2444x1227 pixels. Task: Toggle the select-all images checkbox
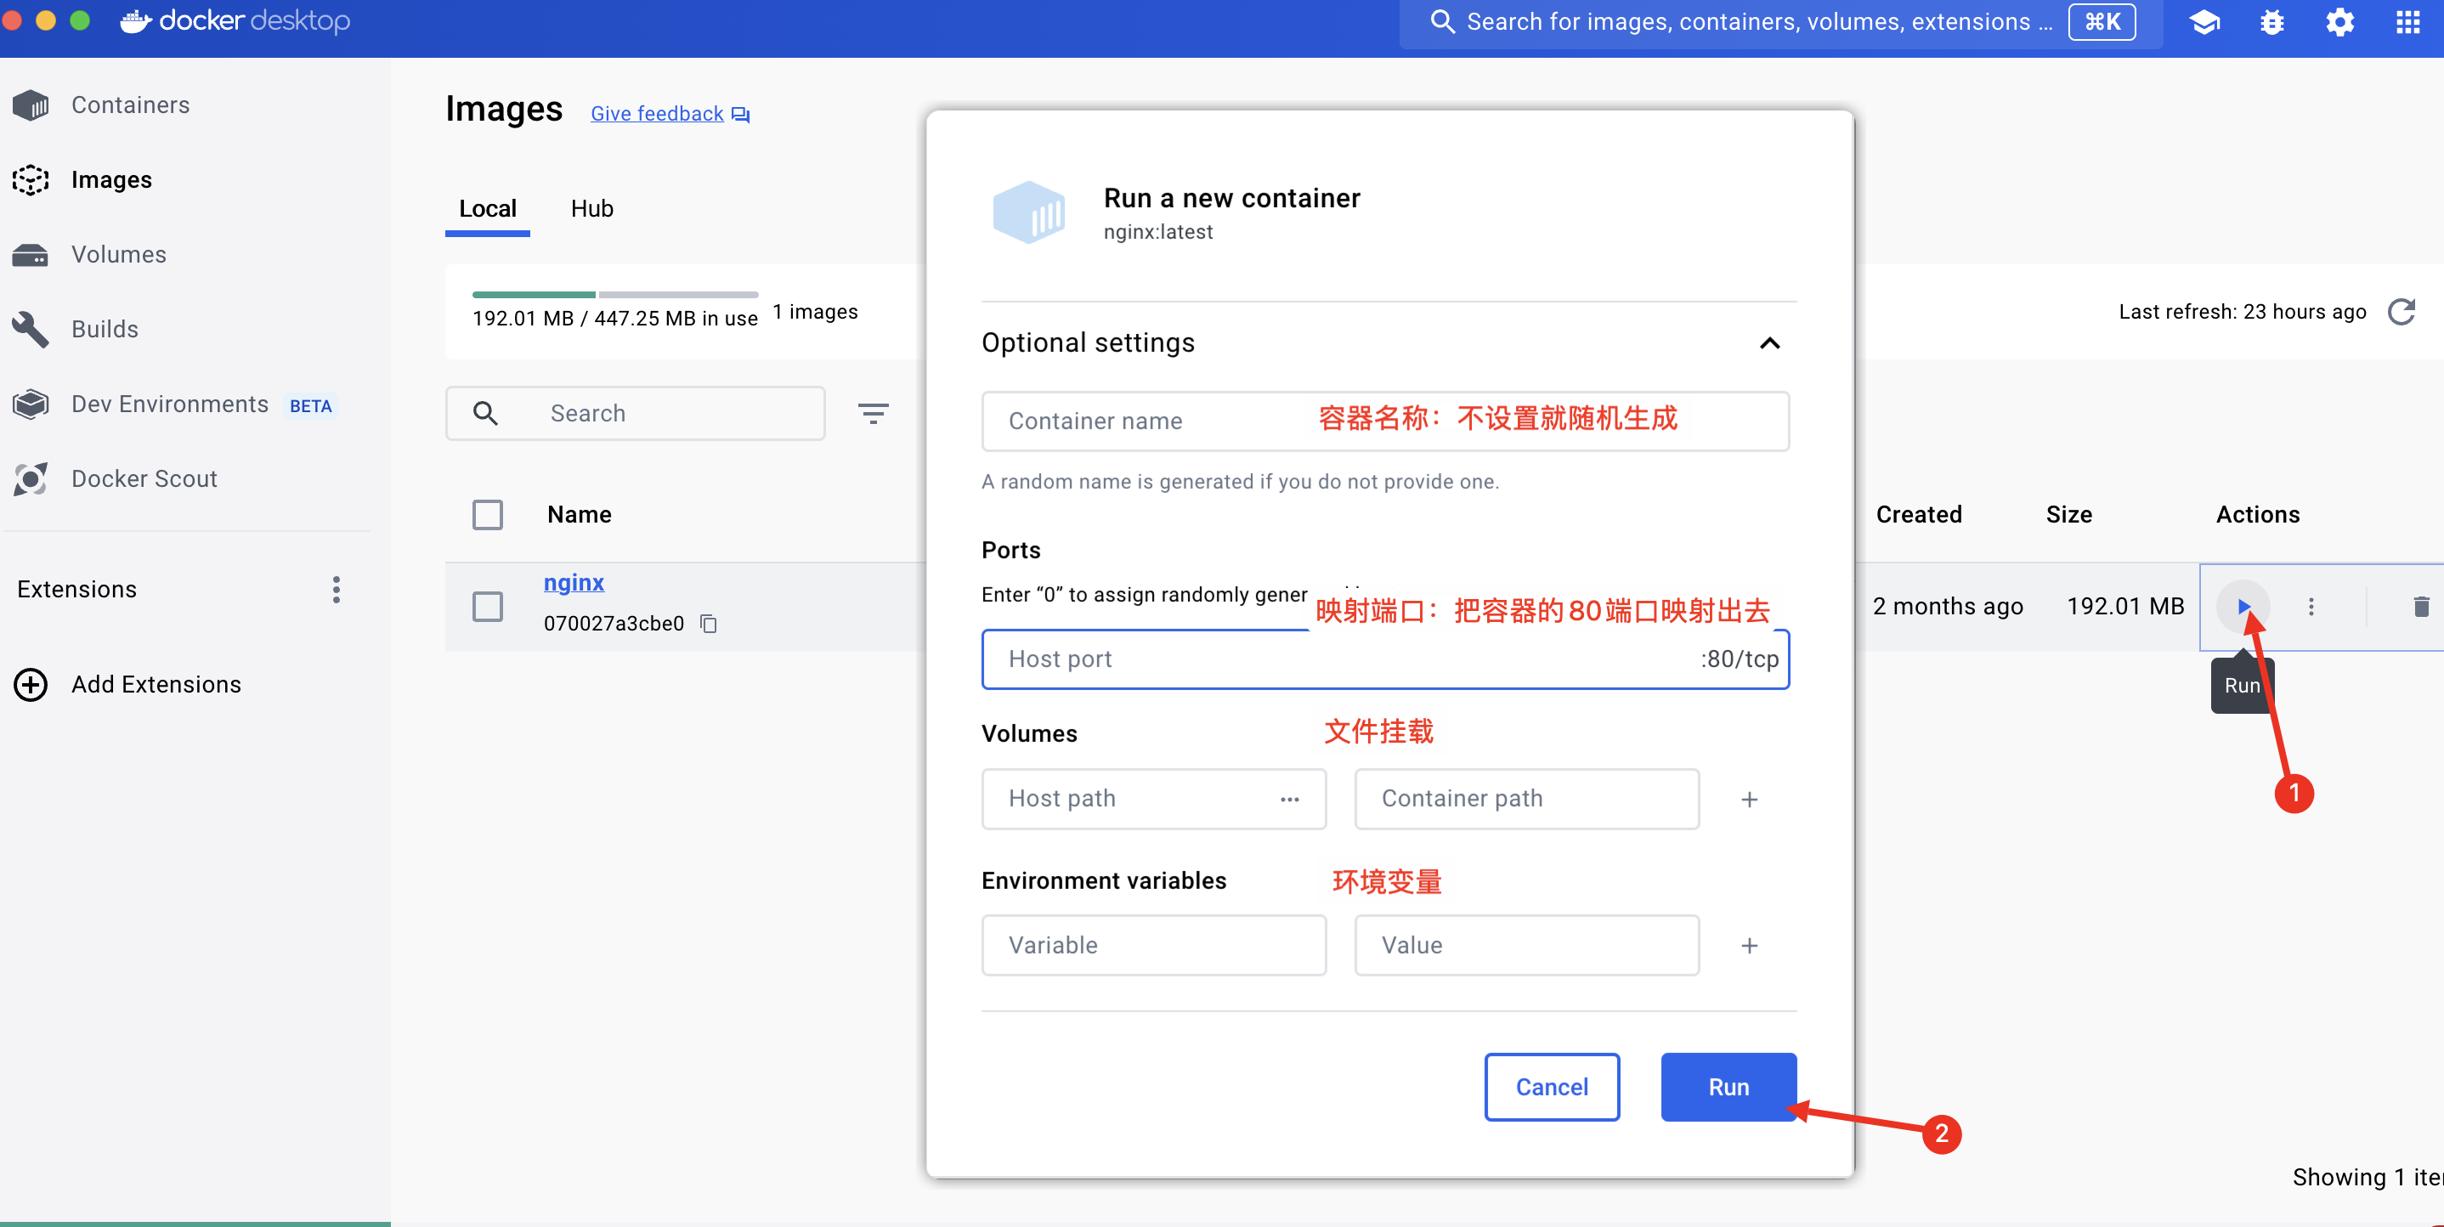488,514
